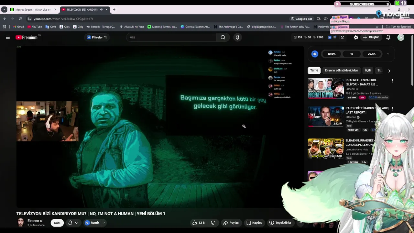Screen dimensions: 414x233
Task: Reload the page
Action: tap(20, 19)
